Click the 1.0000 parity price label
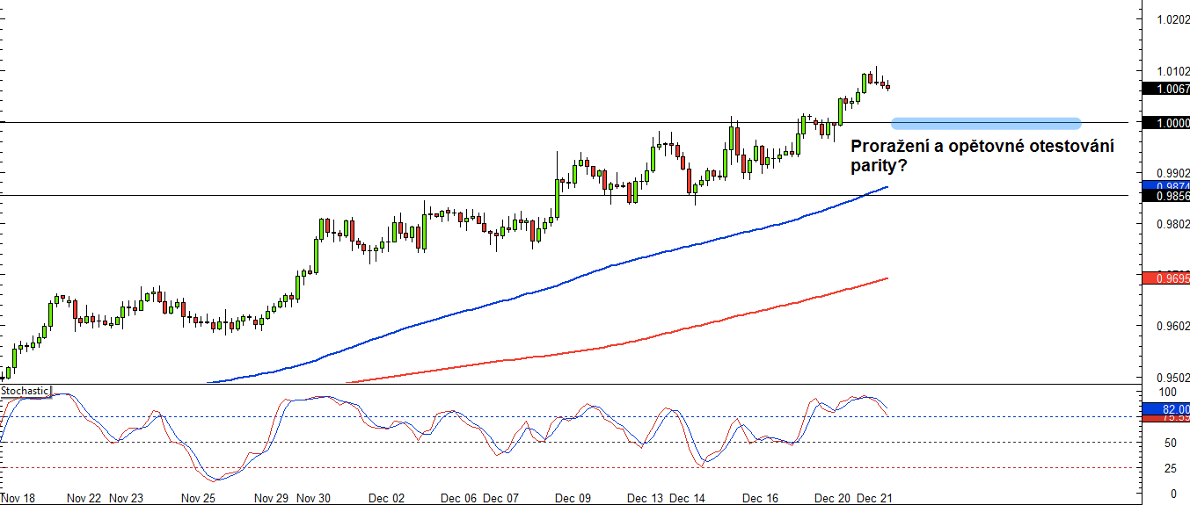This screenshot has width=1190, height=505. 1165,123
